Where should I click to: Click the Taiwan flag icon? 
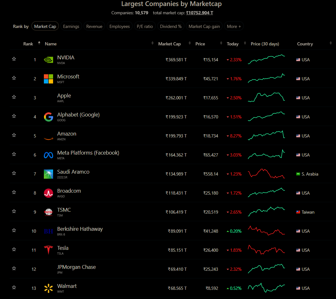[298, 212]
